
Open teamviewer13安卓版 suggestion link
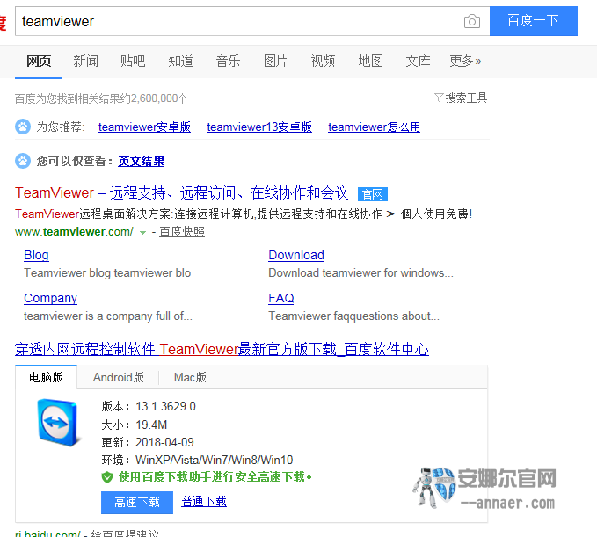pos(259,127)
